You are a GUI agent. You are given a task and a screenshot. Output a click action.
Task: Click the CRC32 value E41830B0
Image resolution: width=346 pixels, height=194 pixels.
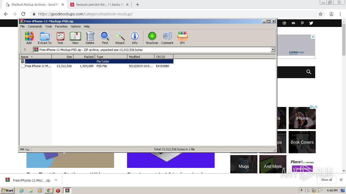pos(162,66)
